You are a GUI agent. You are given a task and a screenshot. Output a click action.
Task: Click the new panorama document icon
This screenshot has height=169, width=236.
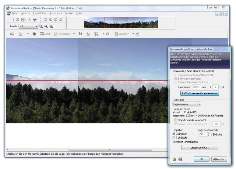(x=12, y=20)
